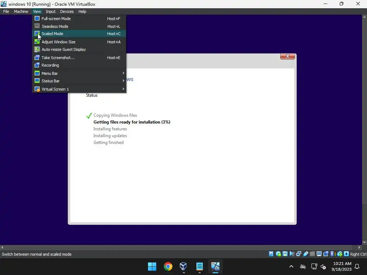
Task: Toggle Auto-resize Guest Display option
Action: (x=79, y=49)
